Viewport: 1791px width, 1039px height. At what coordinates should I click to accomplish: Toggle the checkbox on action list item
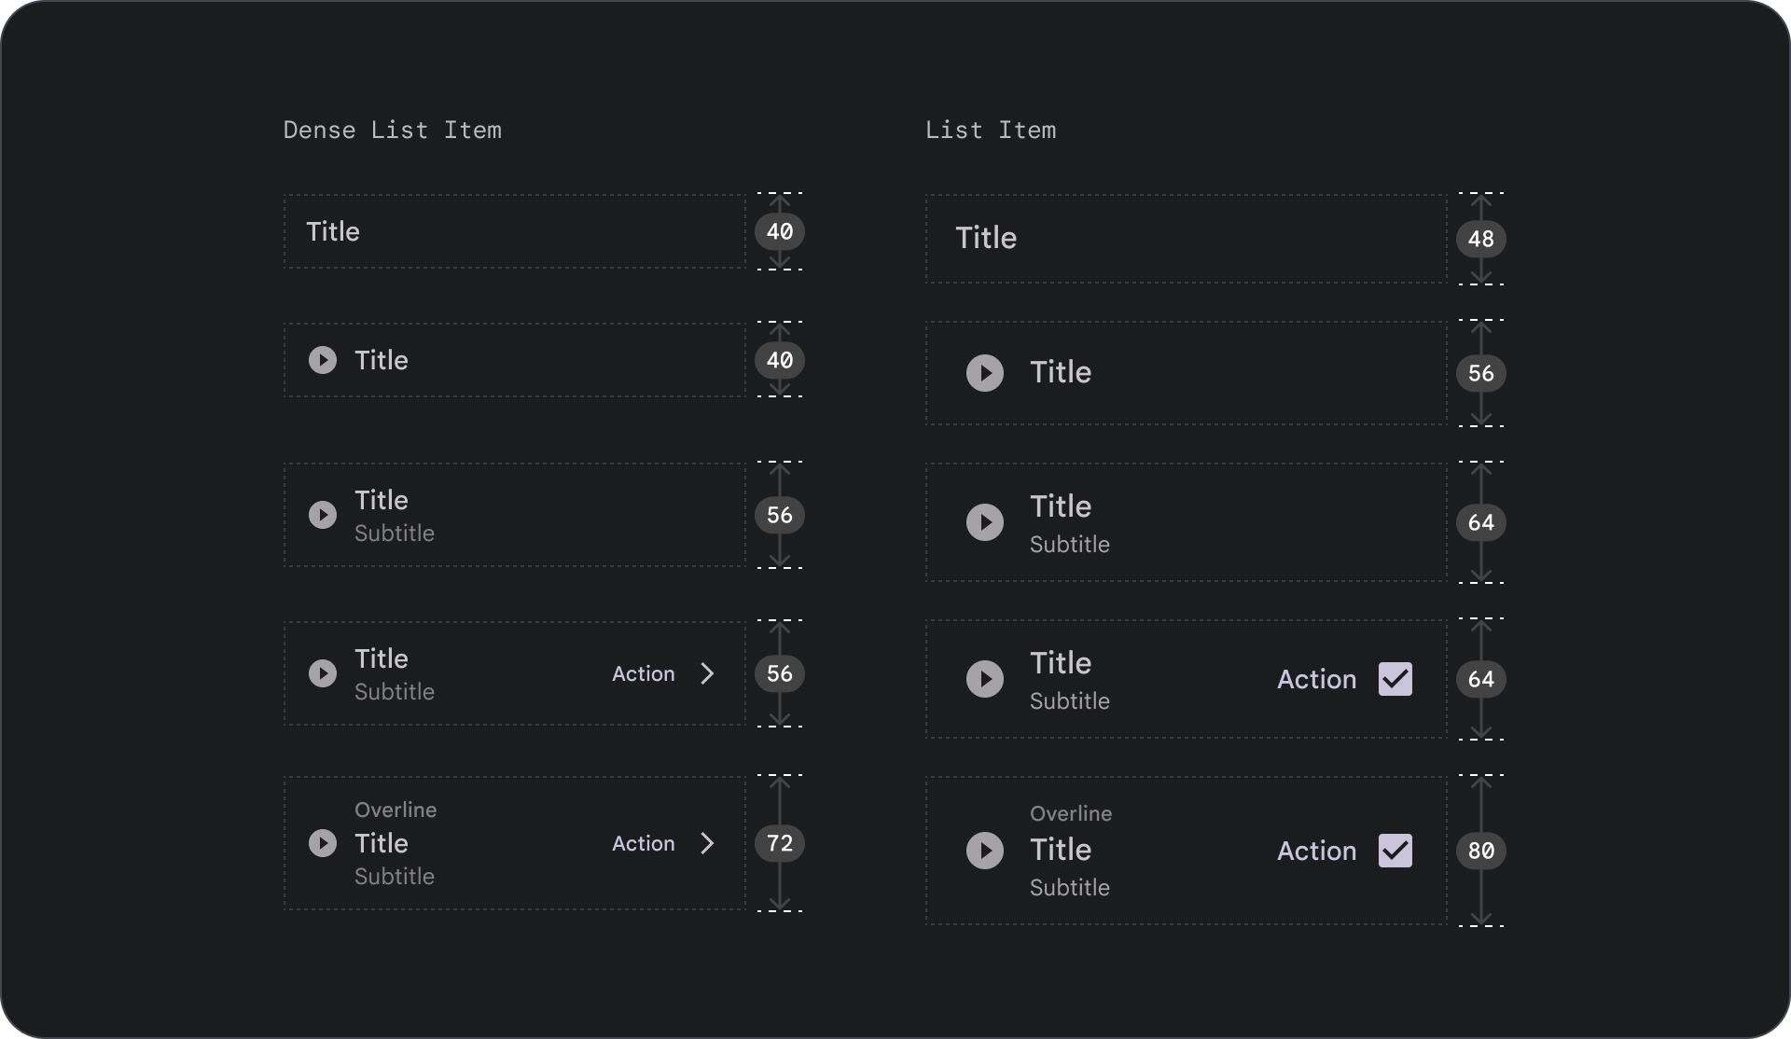click(1394, 679)
